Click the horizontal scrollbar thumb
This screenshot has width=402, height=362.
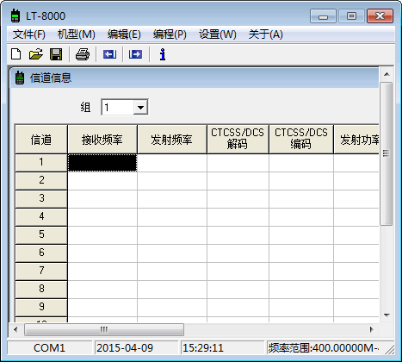[104, 329]
